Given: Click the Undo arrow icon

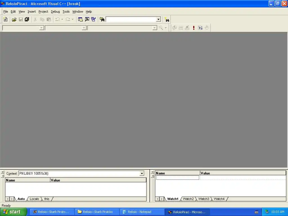Looking at the screenshot, I should [57, 19].
